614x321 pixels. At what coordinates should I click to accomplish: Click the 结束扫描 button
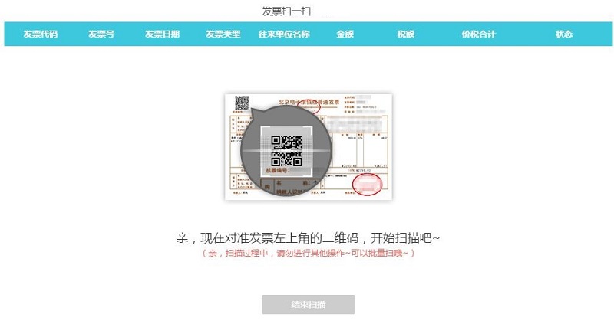tap(309, 305)
